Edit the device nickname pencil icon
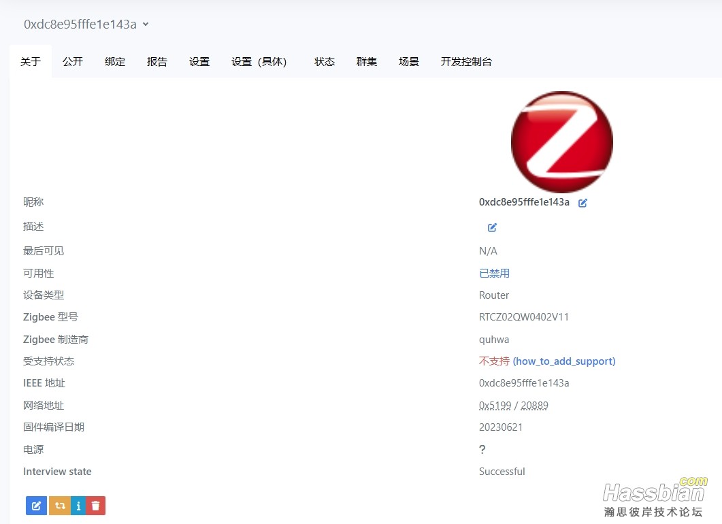 point(582,203)
